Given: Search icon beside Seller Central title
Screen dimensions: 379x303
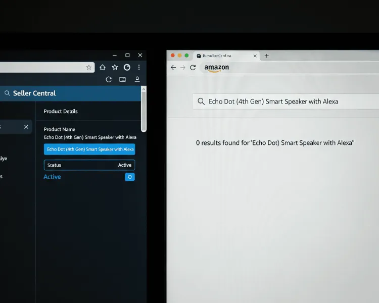Looking at the screenshot, I should [x=7, y=93].
